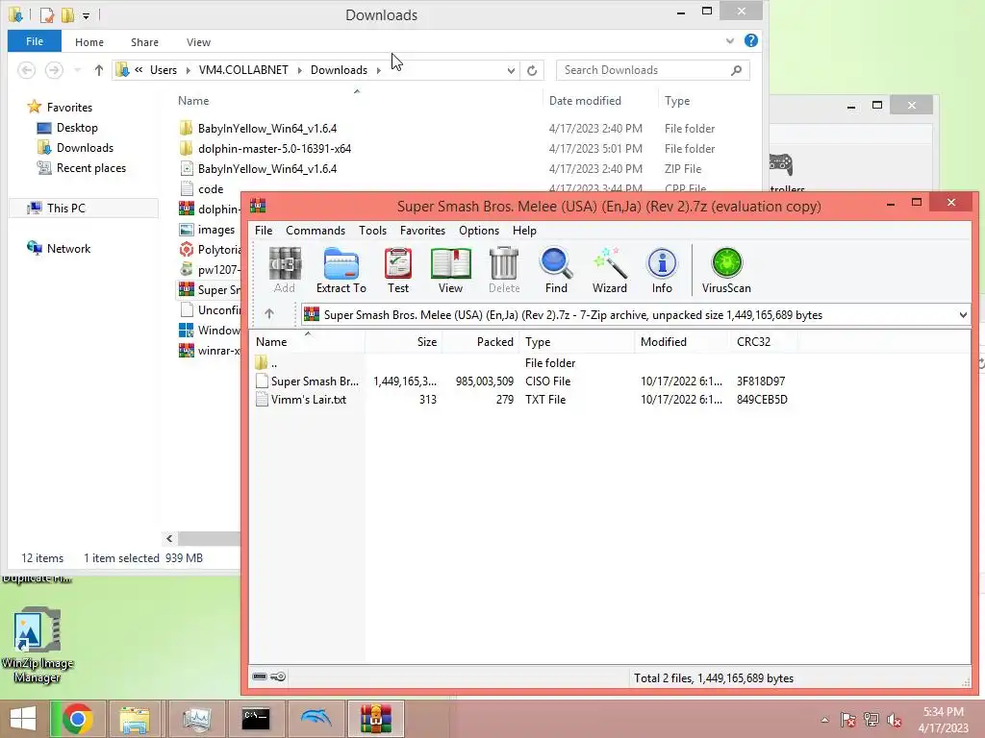Viewport: 985px width, 738px height.
Task: Click the Test archive toolbar icon
Action: click(x=397, y=270)
